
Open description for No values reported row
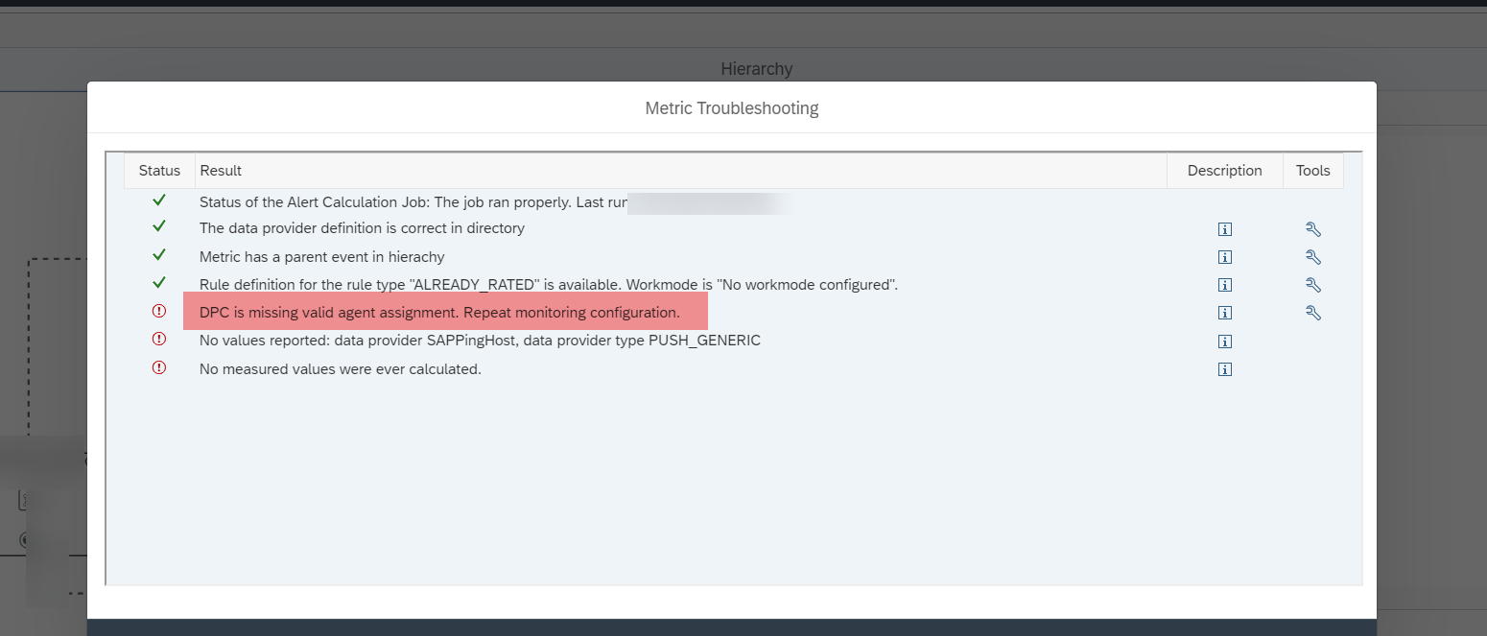coord(1224,342)
